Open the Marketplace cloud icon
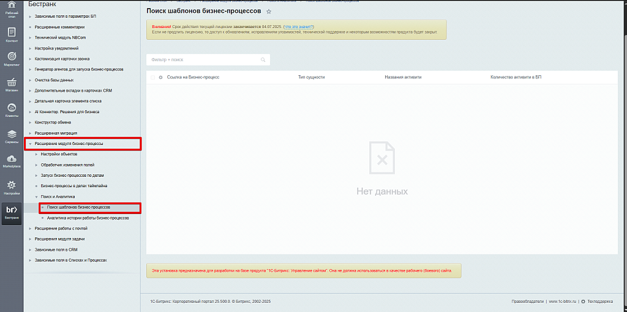627x312 pixels. click(11, 160)
